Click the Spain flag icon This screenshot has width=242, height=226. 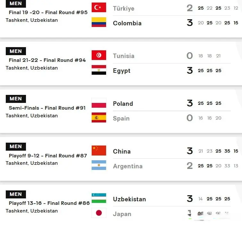pyautogui.click(x=99, y=117)
